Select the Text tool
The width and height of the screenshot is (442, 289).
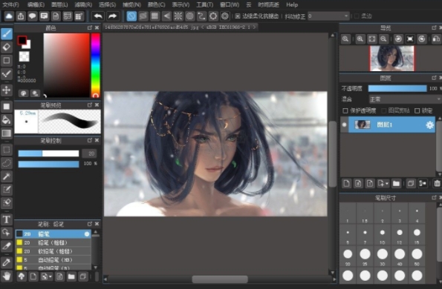click(7, 219)
